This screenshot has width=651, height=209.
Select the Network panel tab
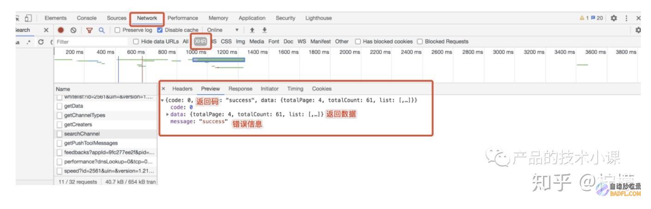[x=147, y=17]
